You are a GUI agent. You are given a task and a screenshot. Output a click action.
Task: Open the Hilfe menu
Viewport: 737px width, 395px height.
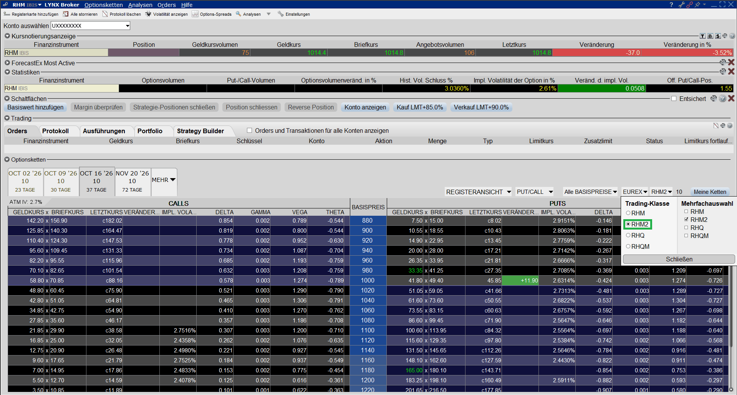click(x=187, y=5)
